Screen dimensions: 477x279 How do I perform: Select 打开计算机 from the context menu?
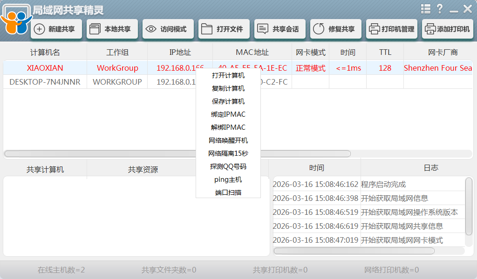(x=228, y=75)
